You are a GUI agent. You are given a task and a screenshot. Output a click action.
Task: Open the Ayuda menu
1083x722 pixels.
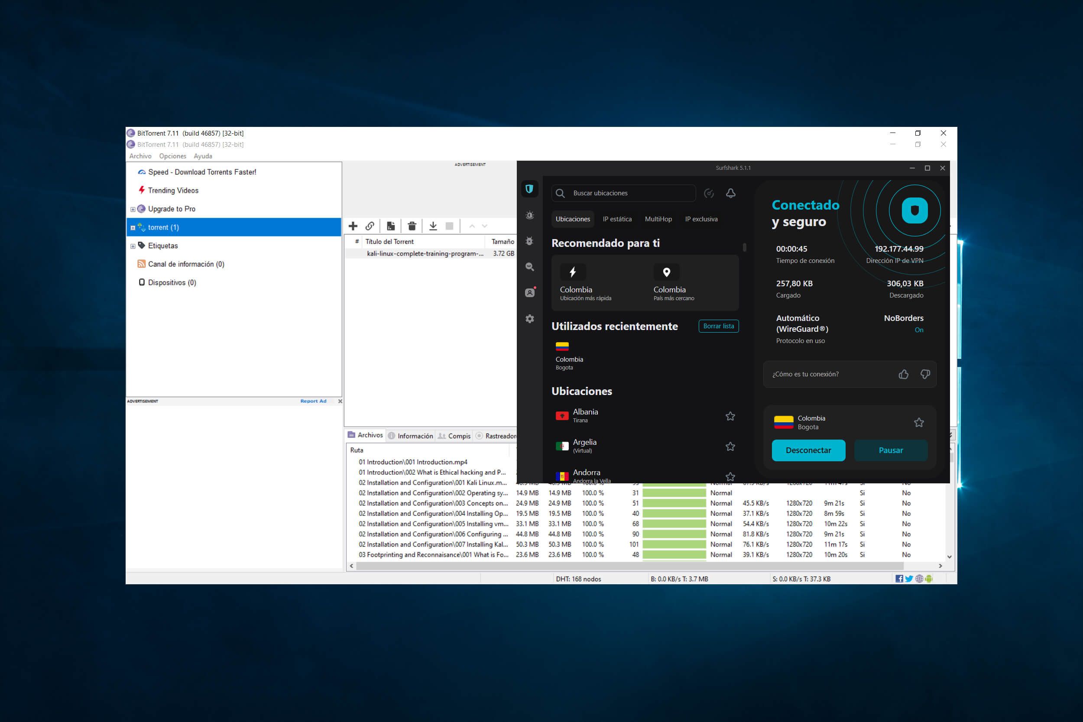203,156
